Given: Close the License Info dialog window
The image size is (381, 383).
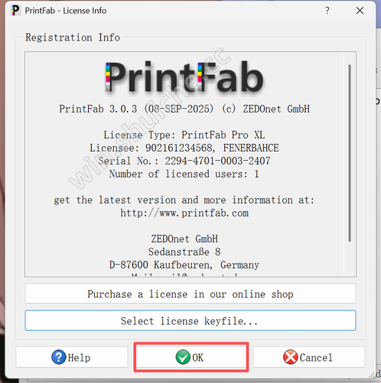Looking at the screenshot, I should [360, 11].
